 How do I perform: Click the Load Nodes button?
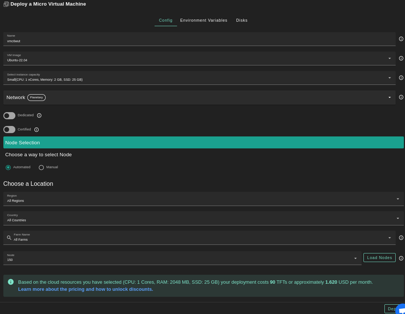point(379,258)
